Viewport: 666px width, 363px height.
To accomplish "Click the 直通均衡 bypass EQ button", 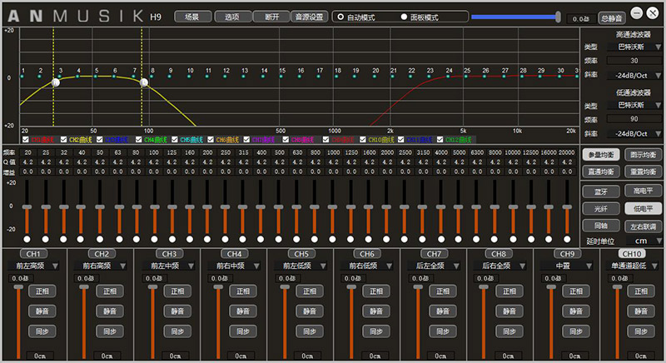I will click(x=601, y=170).
